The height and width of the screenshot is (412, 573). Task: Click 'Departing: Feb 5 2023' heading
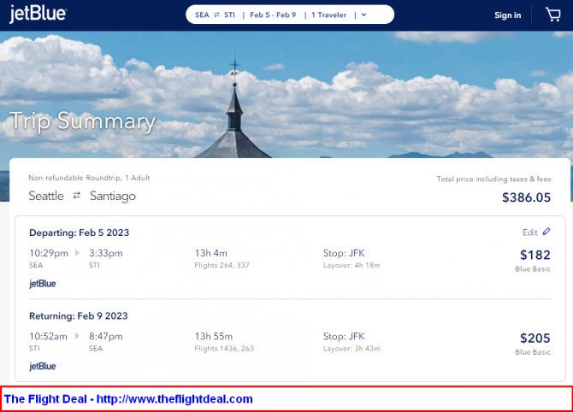click(80, 232)
